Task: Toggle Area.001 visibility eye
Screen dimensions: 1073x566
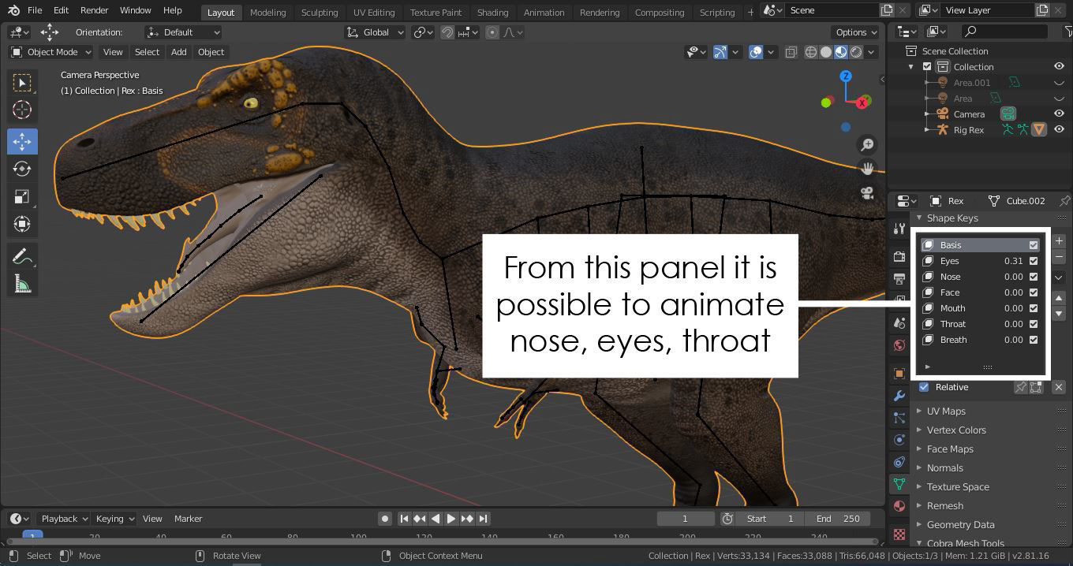Action: [1059, 83]
